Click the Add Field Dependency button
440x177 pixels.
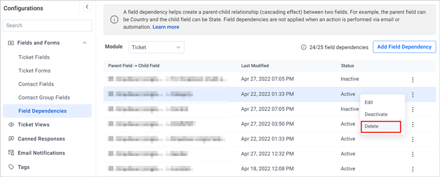404,47
